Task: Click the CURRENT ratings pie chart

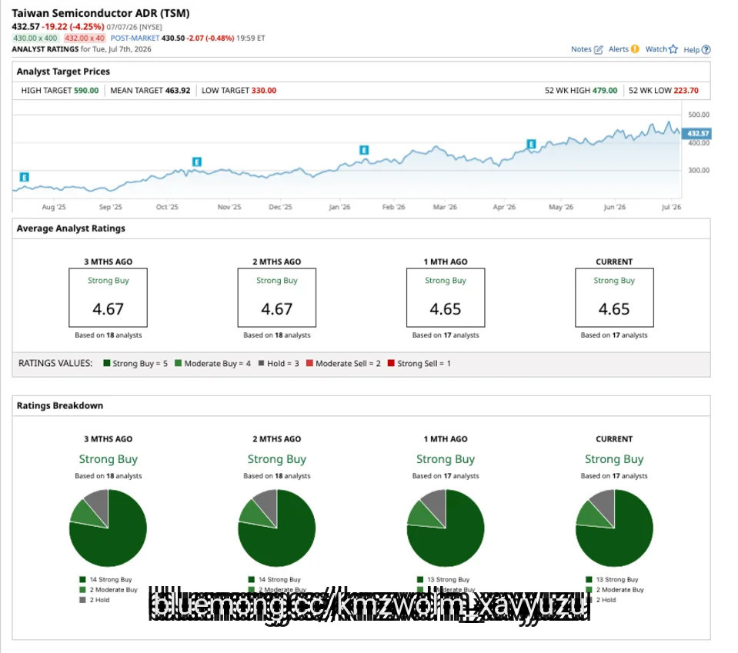Action: click(x=614, y=528)
